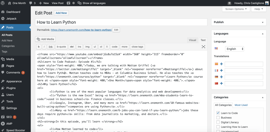Select the Most Used categories tab
The height and width of the screenshot is (132, 270).
[x=241, y=105]
